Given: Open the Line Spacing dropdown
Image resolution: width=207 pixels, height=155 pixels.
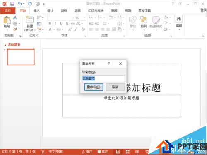Looking at the screenshot, I should tap(112, 18).
